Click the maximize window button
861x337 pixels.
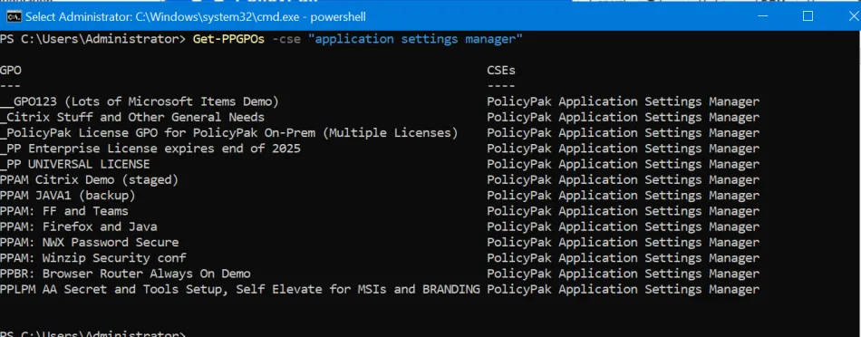(x=808, y=16)
